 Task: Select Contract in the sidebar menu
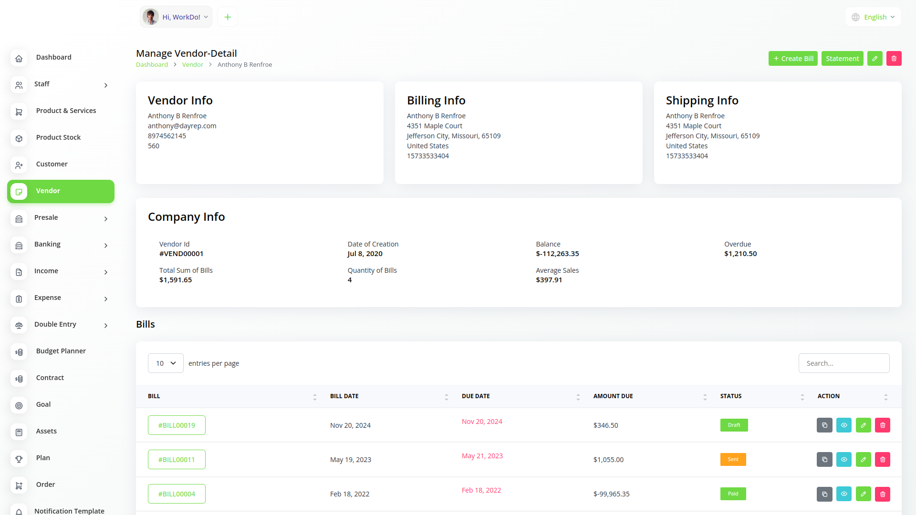click(50, 378)
